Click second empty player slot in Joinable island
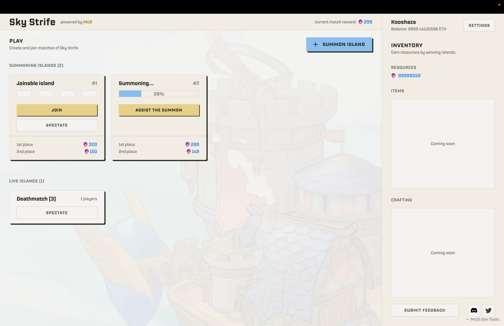The image size is (504, 326). (46, 94)
